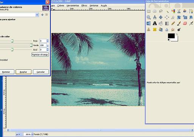Screen dimensions: 194x137
Task: Decrease the Rojo value stepper
Action: click(48, 42)
